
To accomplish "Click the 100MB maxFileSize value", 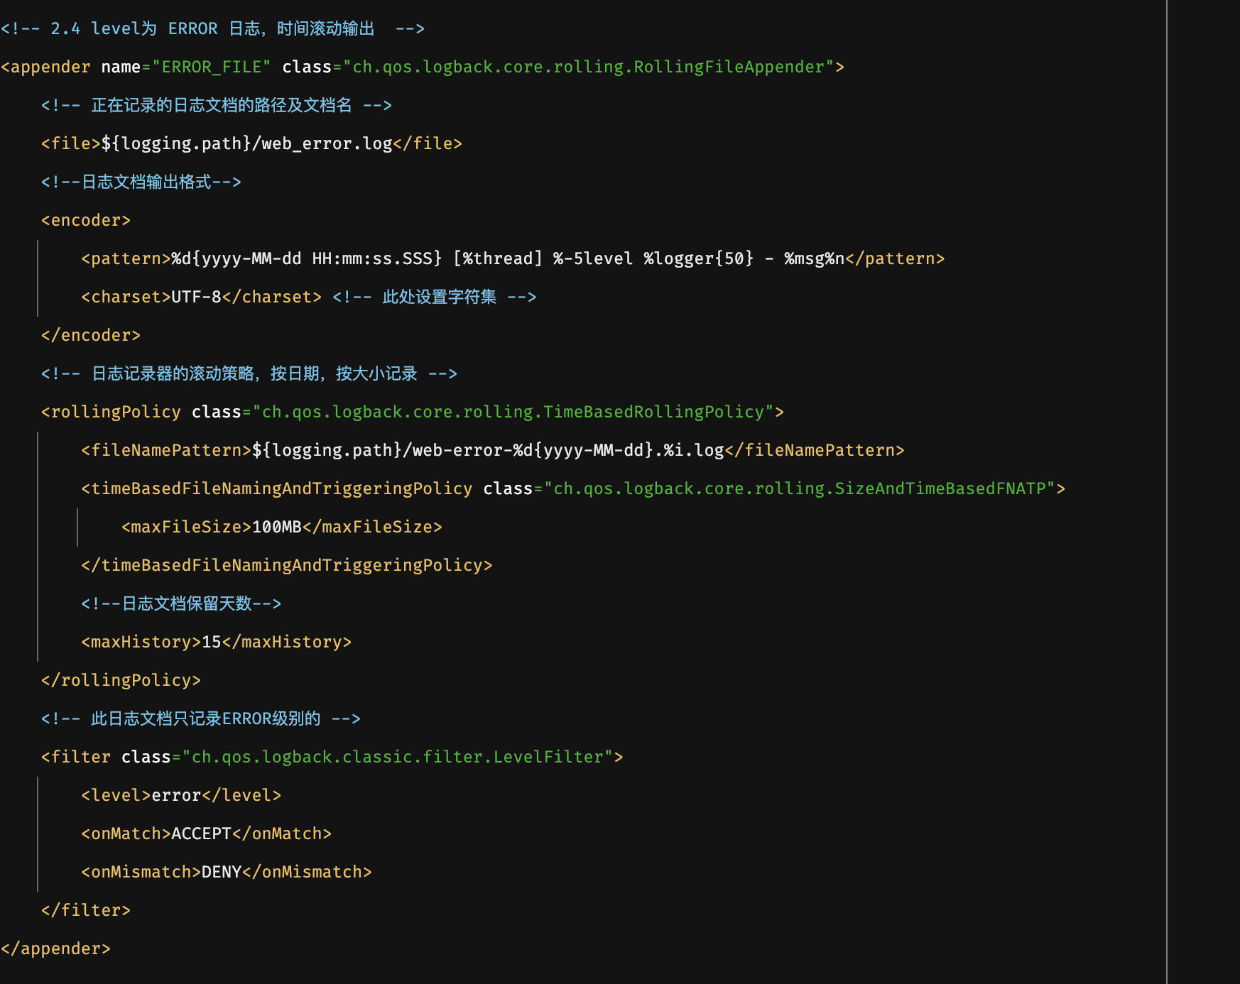I will point(277,527).
